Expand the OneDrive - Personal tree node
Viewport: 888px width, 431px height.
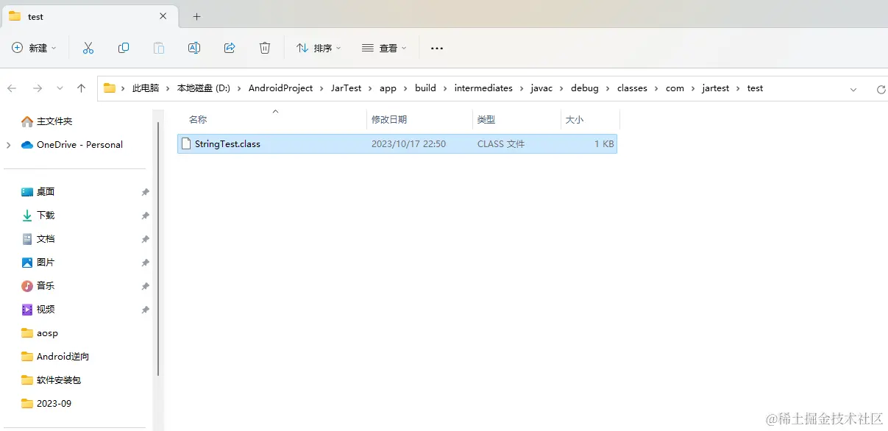click(x=9, y=145)
